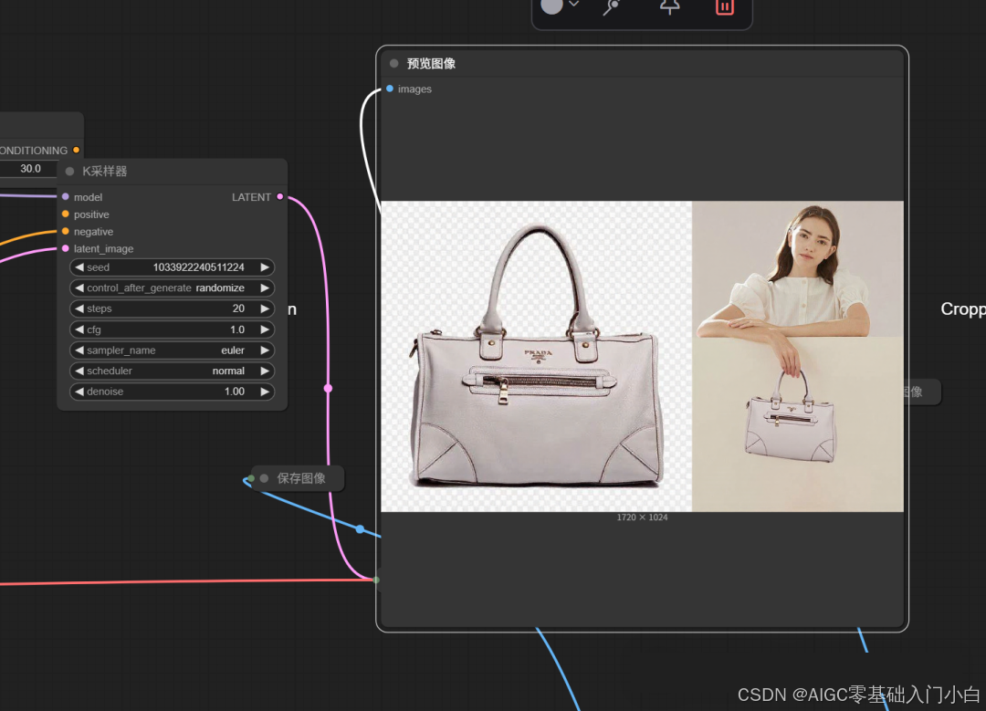Click the LATENT output socket on K采样器
This screenshot has width=986, height=711.
coord(280,197)
